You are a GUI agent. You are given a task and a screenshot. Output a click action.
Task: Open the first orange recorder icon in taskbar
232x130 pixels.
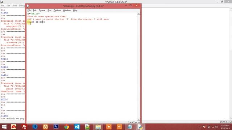pyautogui.click(x=109, y=127)
